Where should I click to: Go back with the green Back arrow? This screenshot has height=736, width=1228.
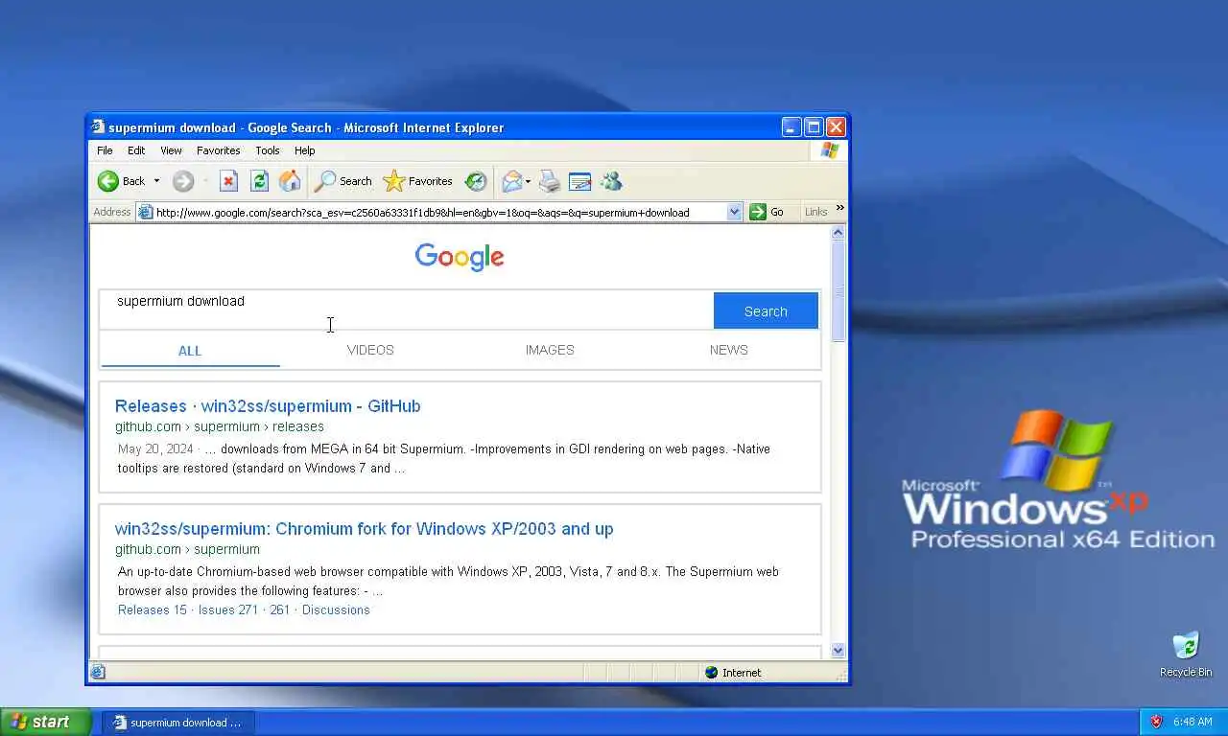[121, 181]
